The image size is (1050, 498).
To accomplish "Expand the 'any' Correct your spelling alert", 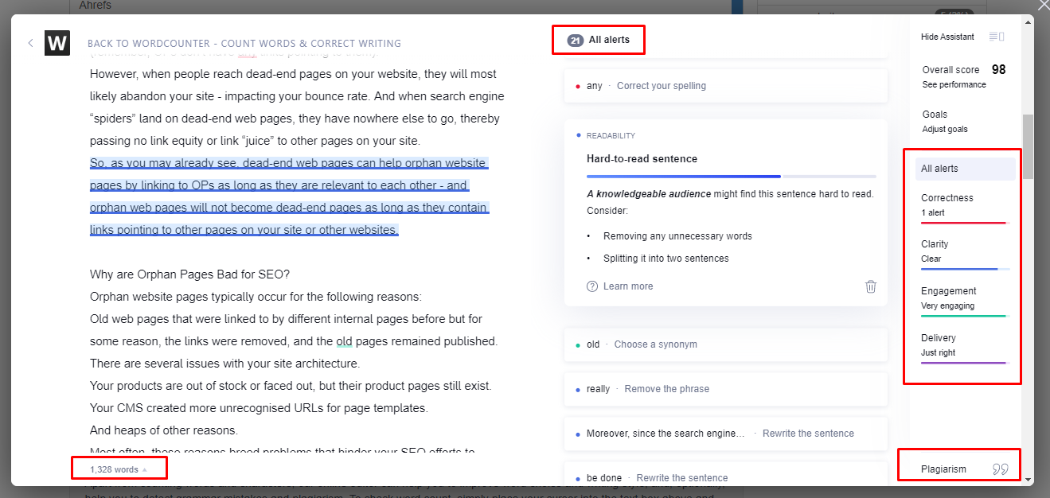I will coord(724,86).
